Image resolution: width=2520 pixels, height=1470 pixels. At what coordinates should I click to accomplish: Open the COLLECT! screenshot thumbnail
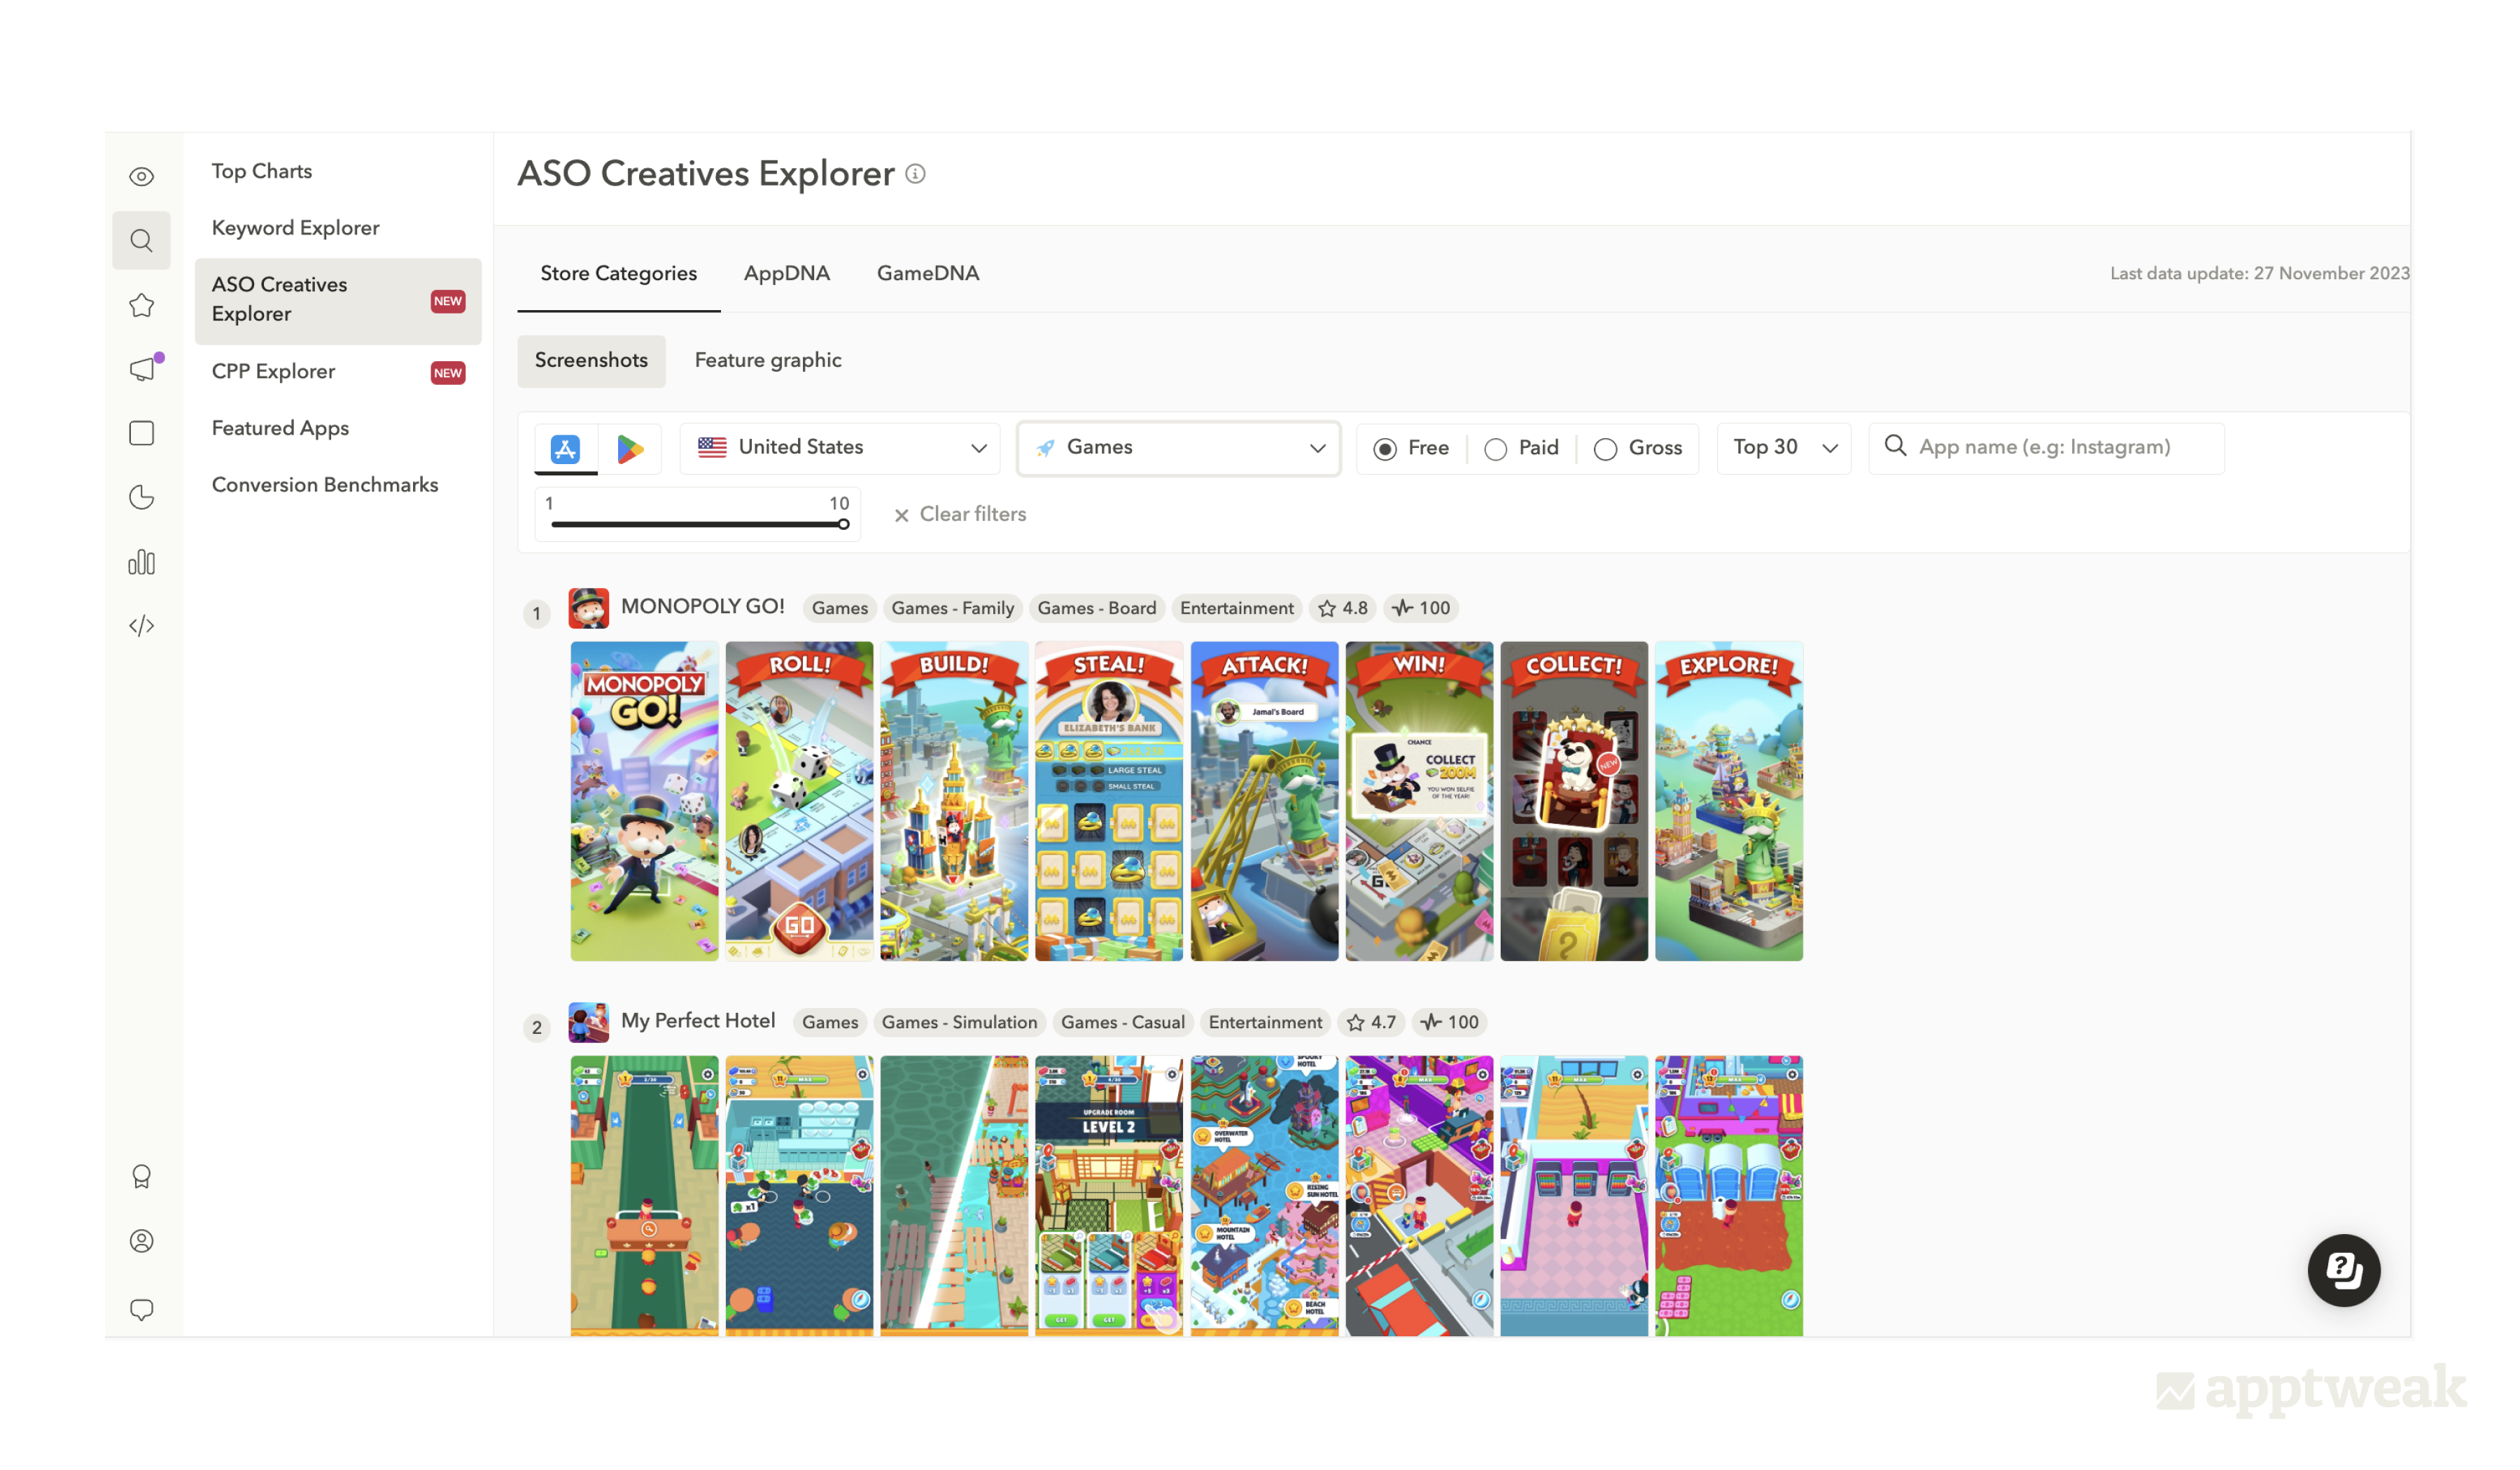tap(1574, 801)
